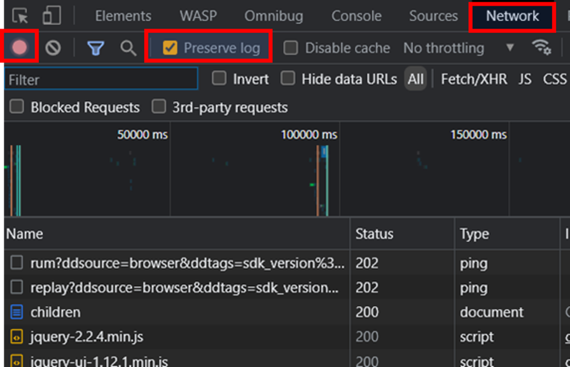Image resolution: width=570 pixels, height=367 pixels.
Task: Switch to the Elements tab
Action: [x=123, y=16]
